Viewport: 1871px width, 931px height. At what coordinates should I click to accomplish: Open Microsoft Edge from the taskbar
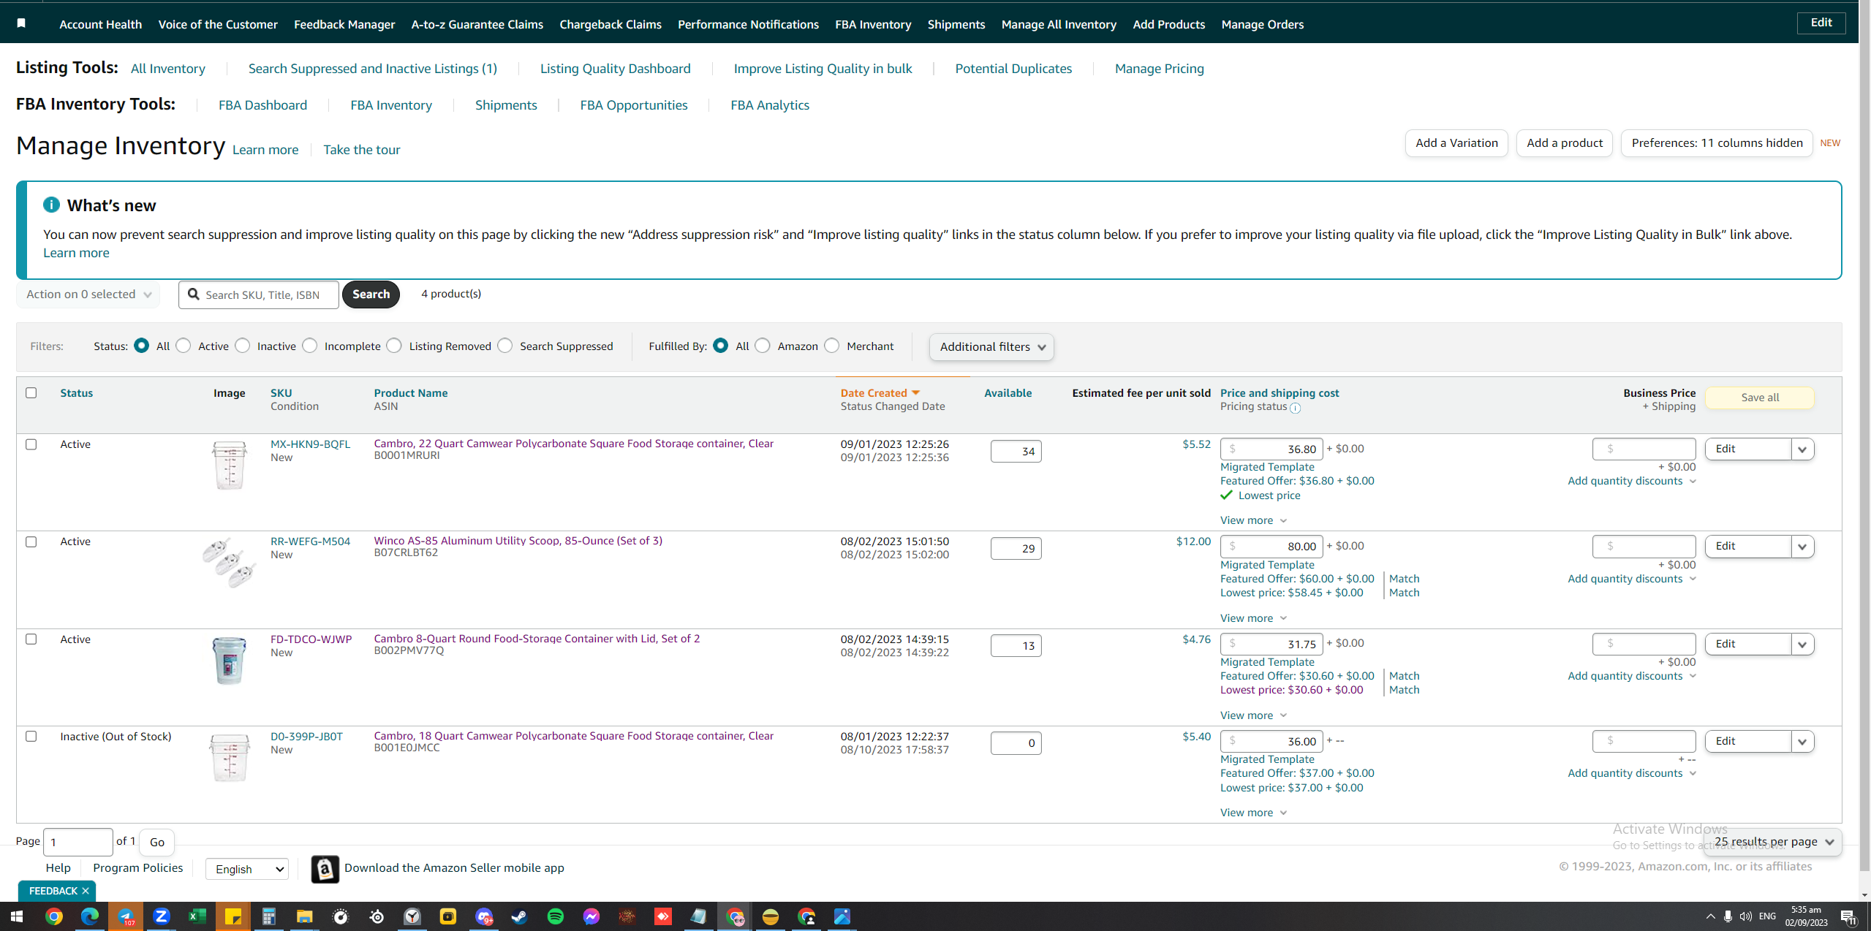coord(89,916)
